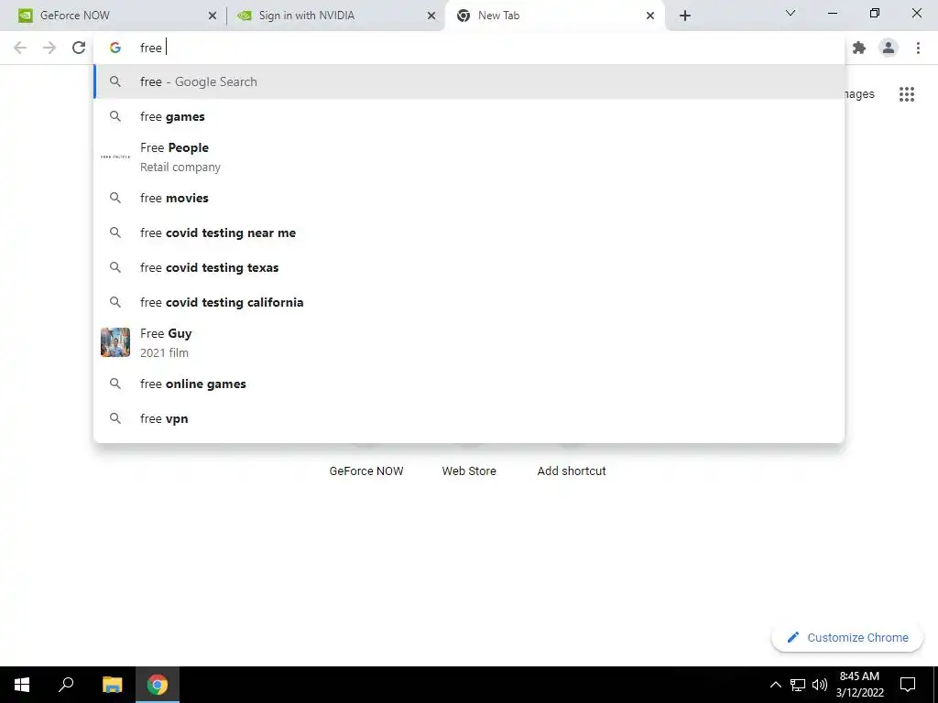Screen dimensions: 938x703
Task: Go back using the back arrow
Action: pyautogui.click(x=20, y=48)
